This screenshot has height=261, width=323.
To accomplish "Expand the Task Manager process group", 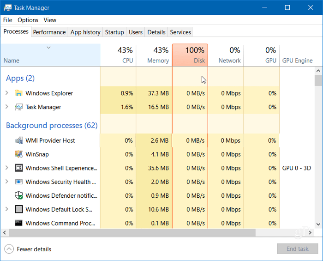I will [x=6, y=107].
